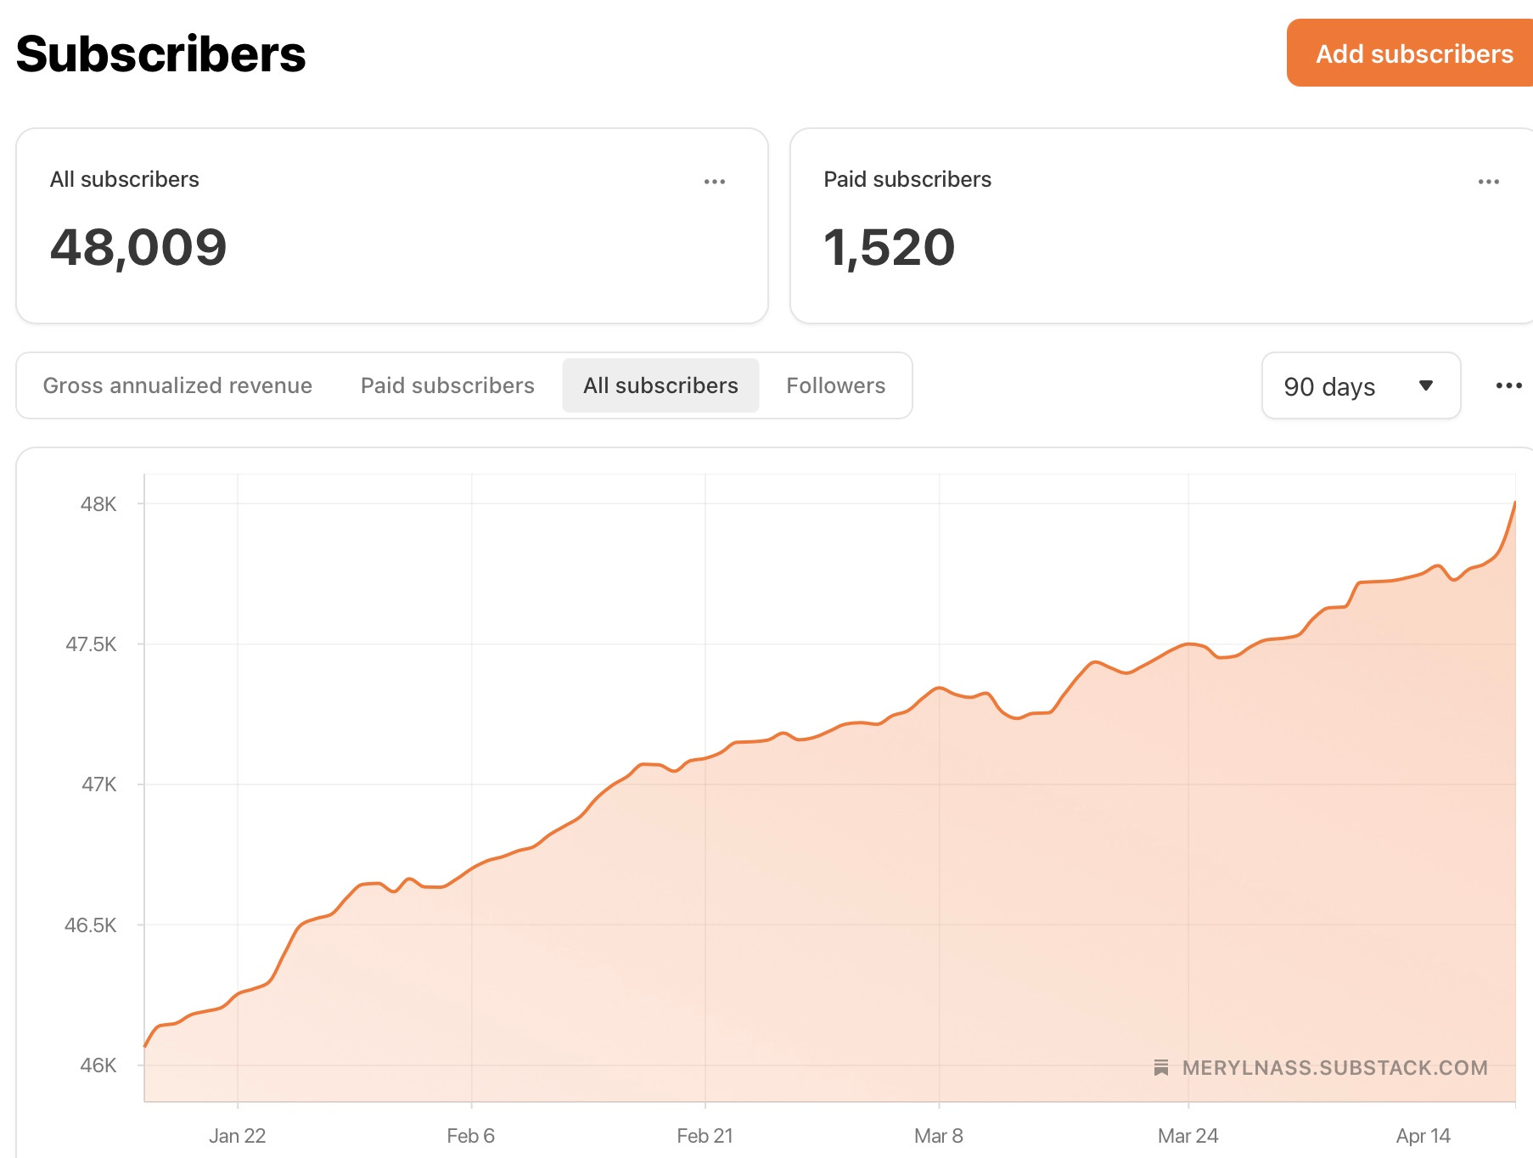
Task: Open the dropdown arrow beside 90 days
Action: click(1427, 385)
